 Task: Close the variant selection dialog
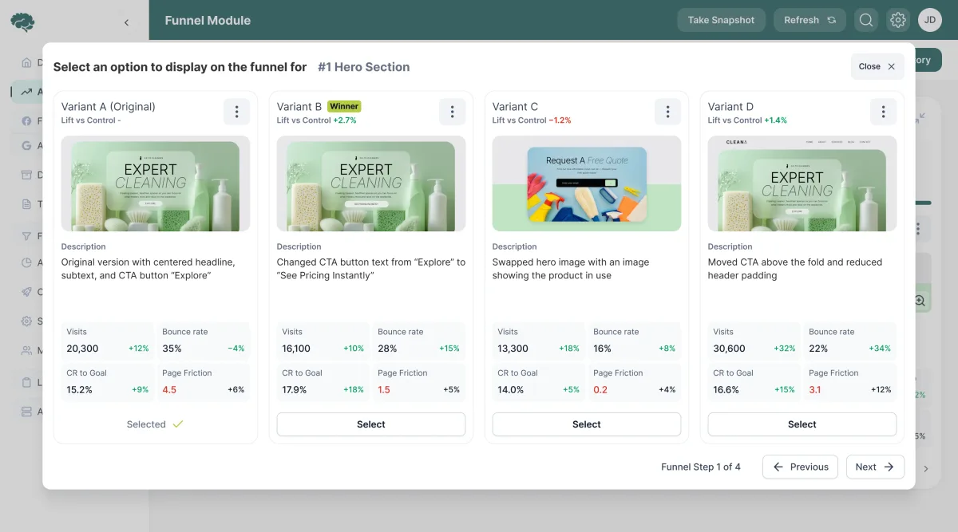coord(877,66)
